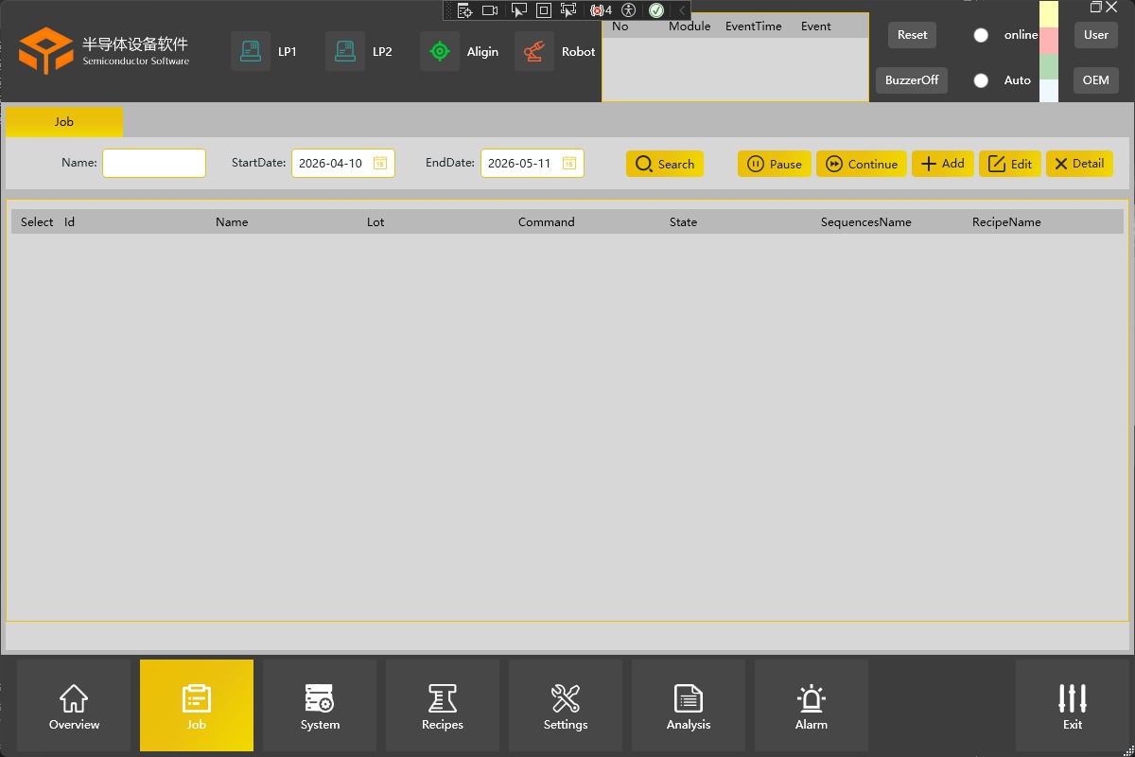Click the Reset button
Screen dimensions: 1135x757
tap(912, 35)
